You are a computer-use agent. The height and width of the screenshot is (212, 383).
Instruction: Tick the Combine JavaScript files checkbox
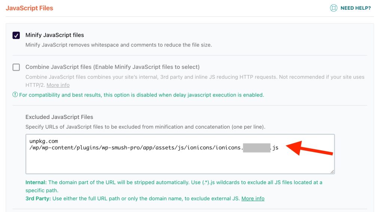[x=16, y=67]
